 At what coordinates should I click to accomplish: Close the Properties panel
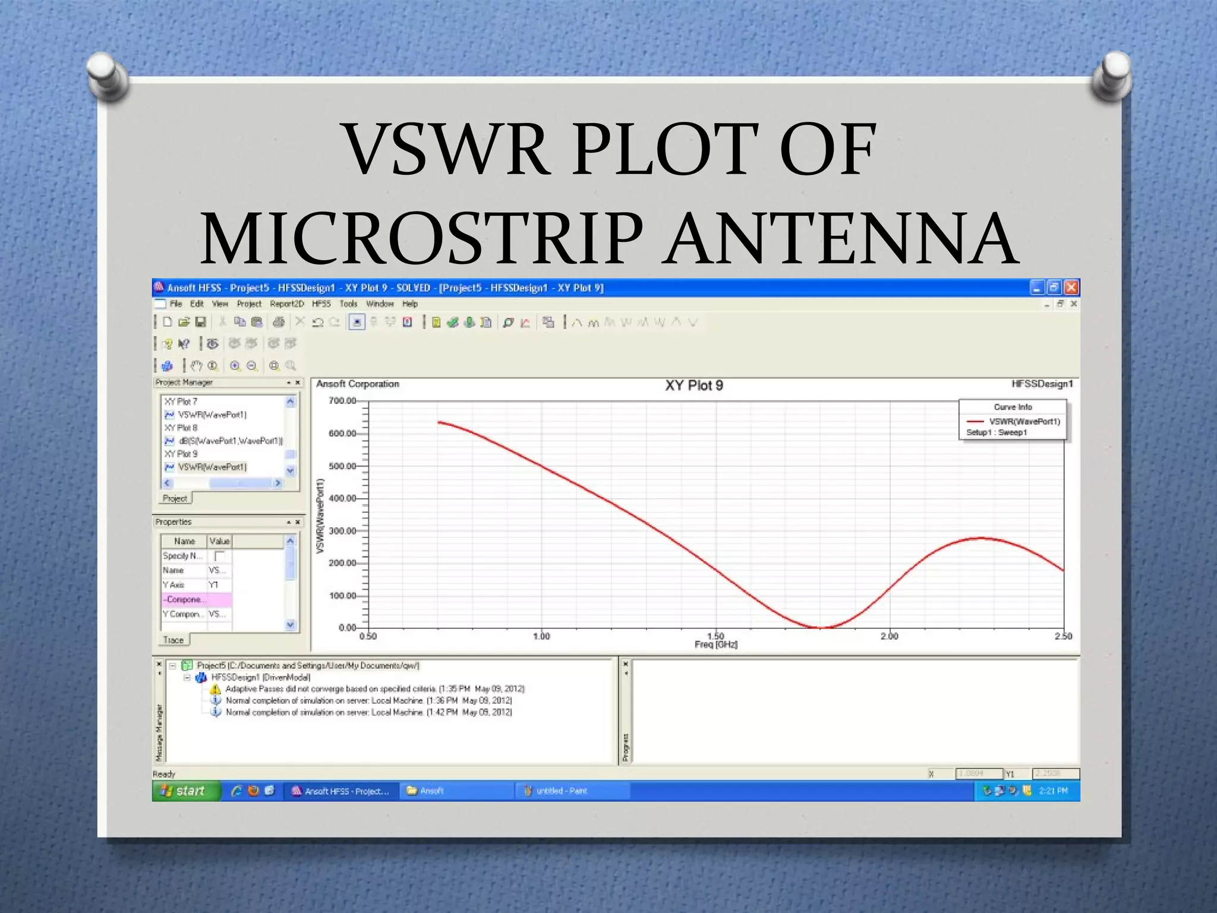point(298,522)
